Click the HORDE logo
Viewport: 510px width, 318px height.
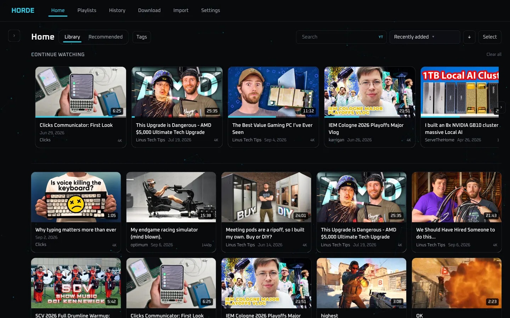(23, 10)
